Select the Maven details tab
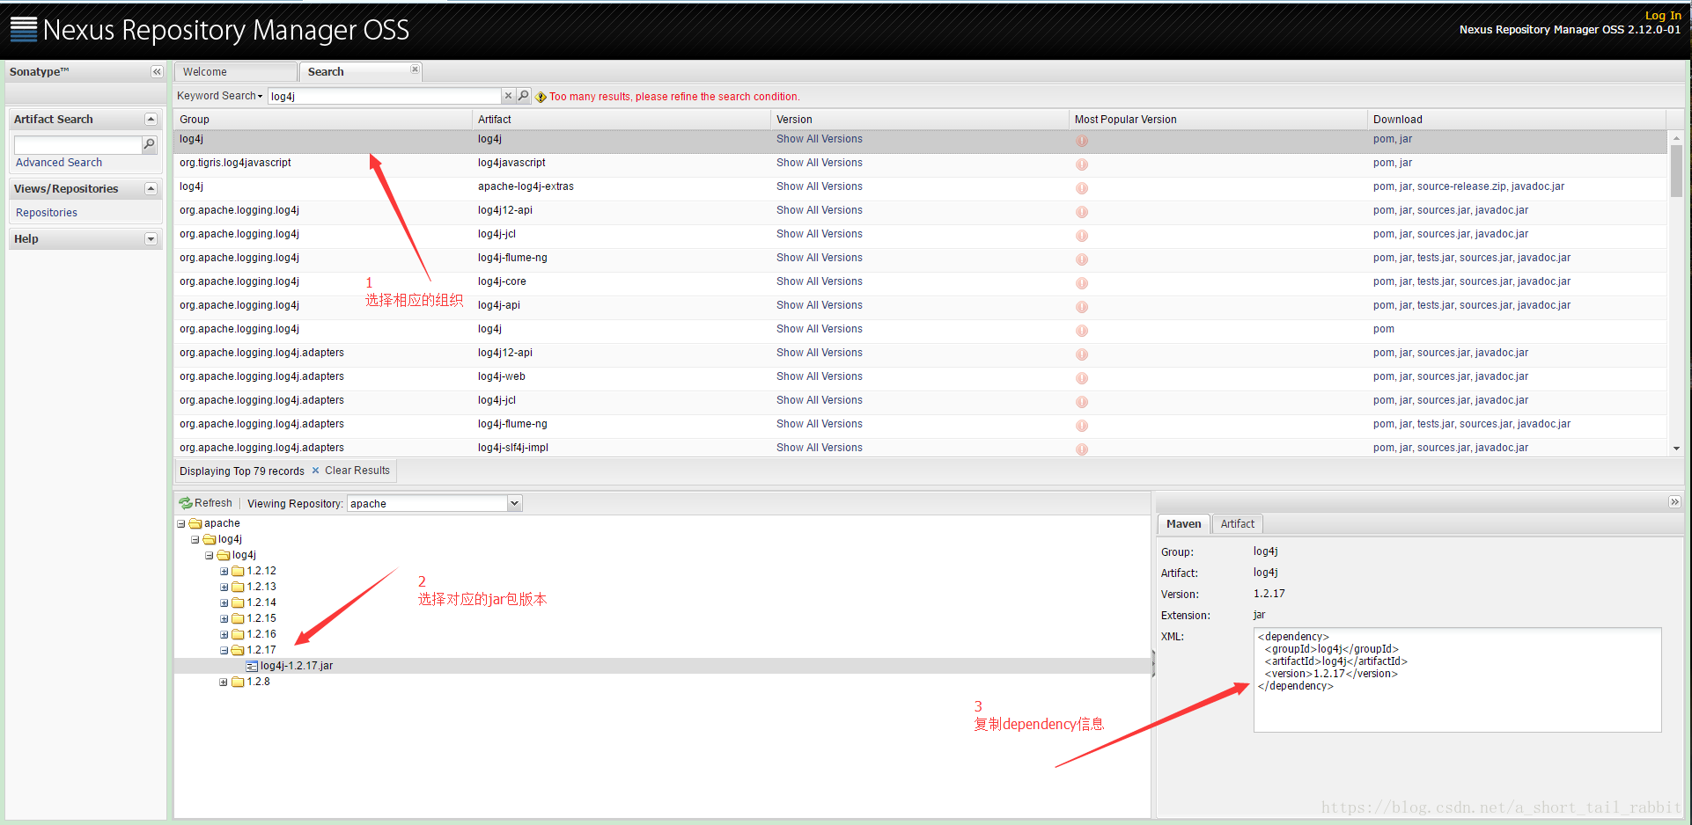This screenshot has height=825, width=1692. tap(1183, 524)
